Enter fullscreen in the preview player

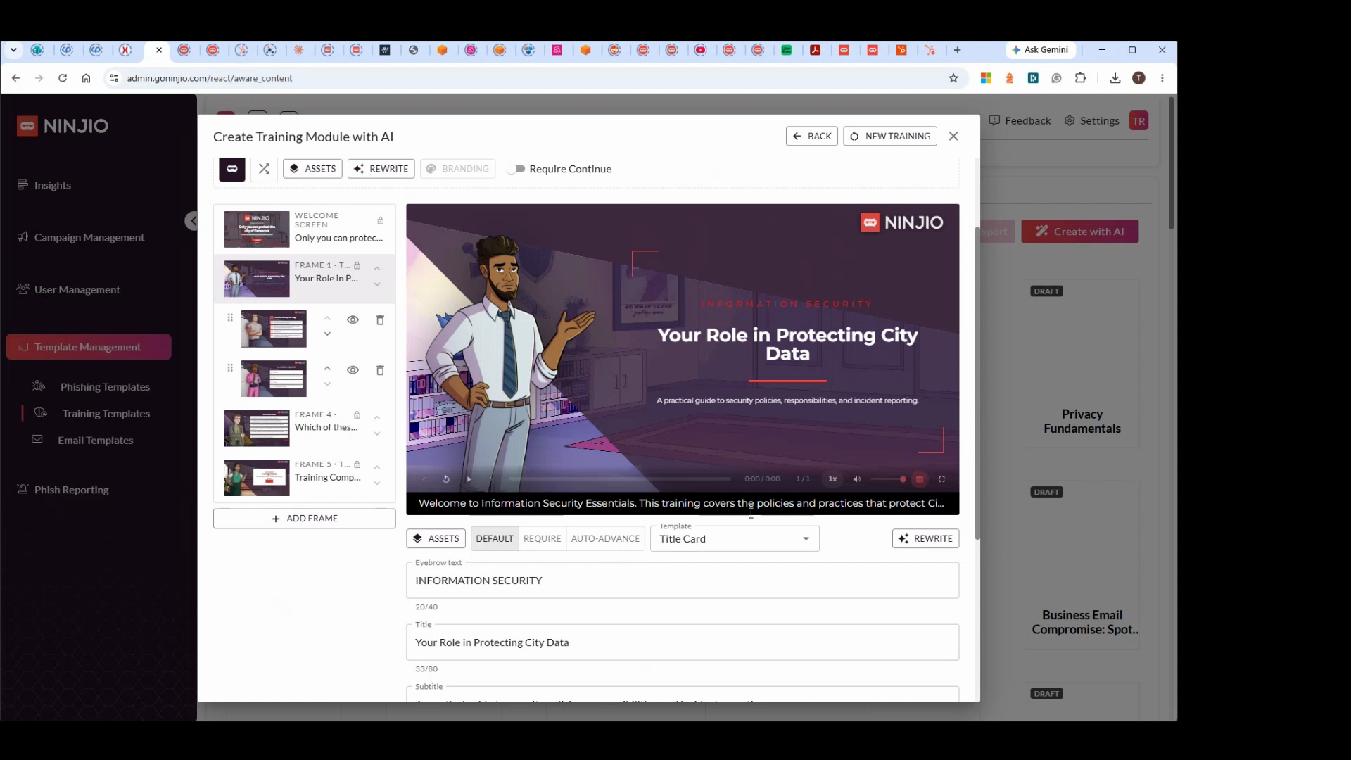[x=941, y=479]
